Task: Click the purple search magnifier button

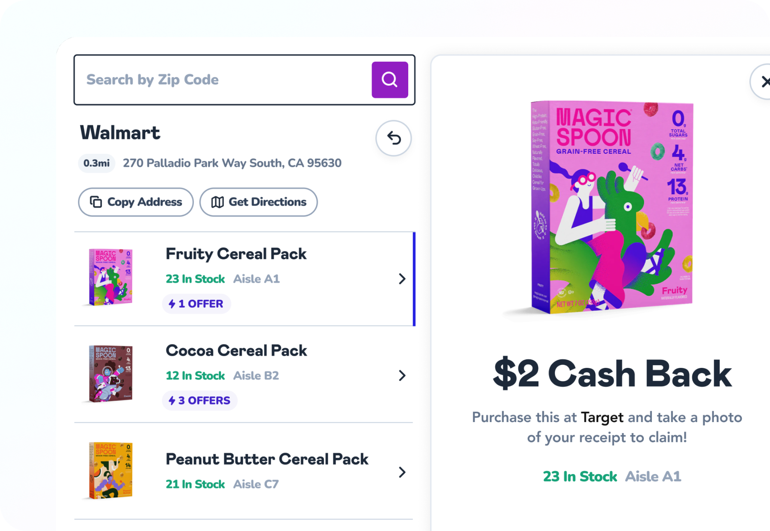Action: pyautogui.click(x=389, y=80)
